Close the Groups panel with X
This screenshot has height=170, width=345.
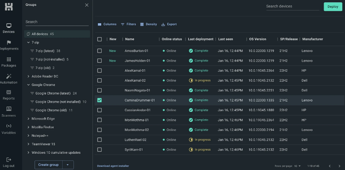click(x=86, y=5)
